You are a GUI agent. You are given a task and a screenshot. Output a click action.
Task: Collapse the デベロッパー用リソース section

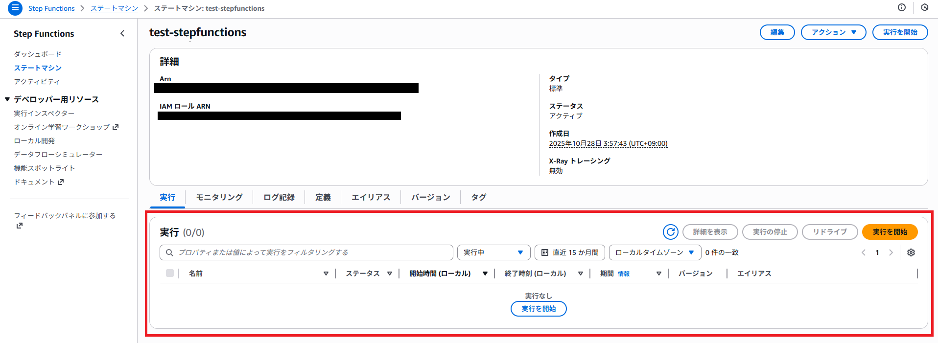click(7, 99)
